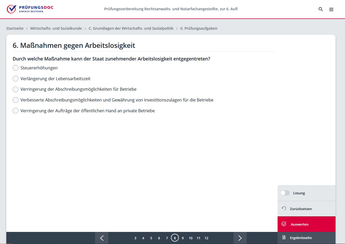Open Wirtschafts- und Sozialkunde breadcrumb
Screen dimensions: 345x244
pyautogui.click(x=56, y=28)
